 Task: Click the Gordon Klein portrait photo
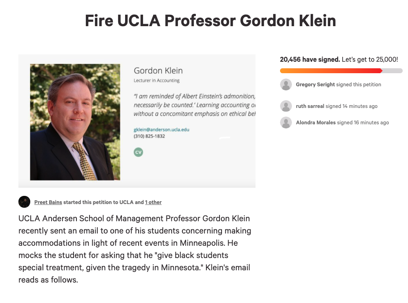click(x=75, y=122)
